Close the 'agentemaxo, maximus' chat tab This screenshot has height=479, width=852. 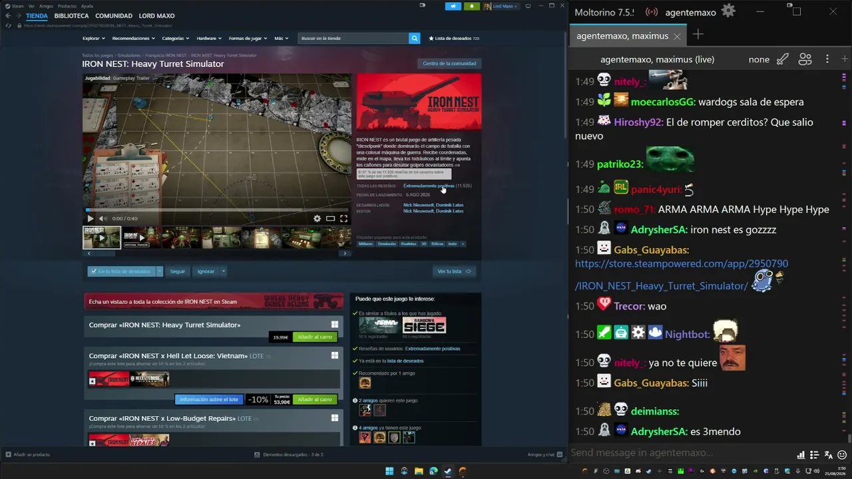click(677, 36)
